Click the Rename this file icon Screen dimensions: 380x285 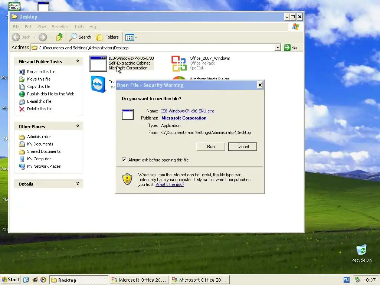click(x=22, y=72)
